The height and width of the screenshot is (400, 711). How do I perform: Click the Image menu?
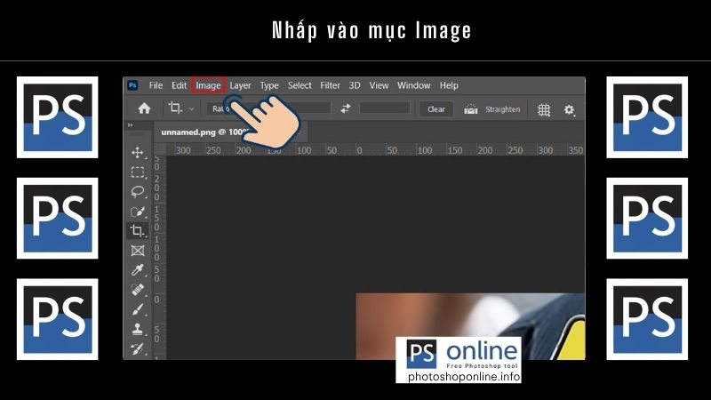click(208, 85)
